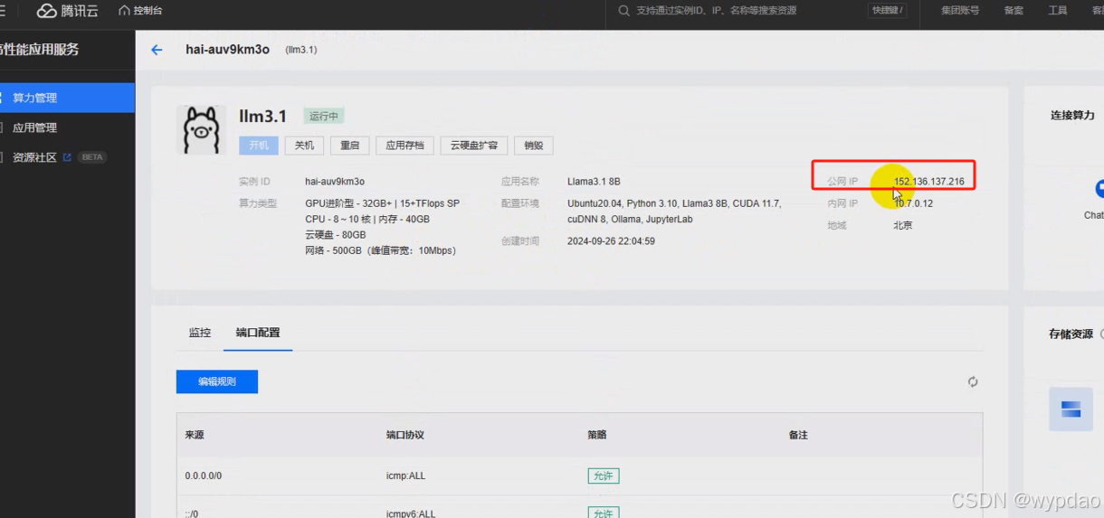The height and width of the screenshot is (518, 1104).
Task: Click the Llama3.1 8B application name
Action: tap(594, 182)
